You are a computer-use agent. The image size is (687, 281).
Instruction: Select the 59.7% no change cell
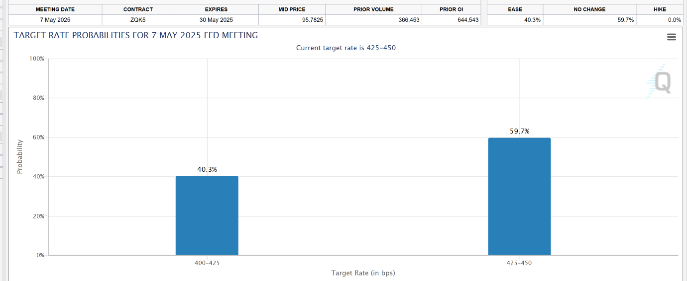click(589, 20)
